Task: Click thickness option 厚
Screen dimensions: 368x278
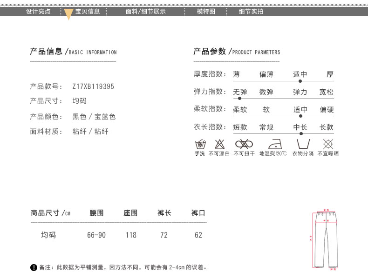Action: point(330,74)
